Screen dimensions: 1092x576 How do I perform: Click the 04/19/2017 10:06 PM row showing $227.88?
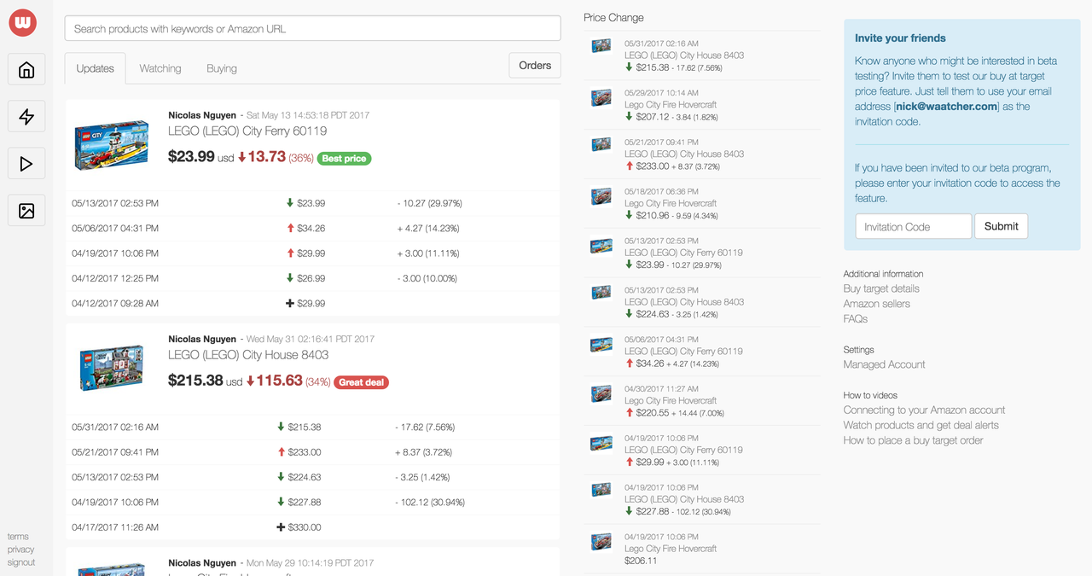point(312,502)
